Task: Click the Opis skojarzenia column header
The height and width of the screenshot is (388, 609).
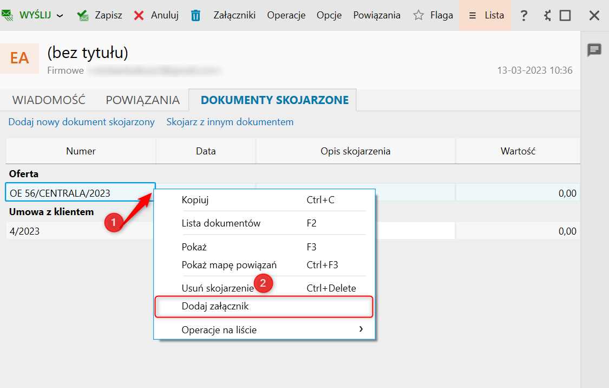Action: [x=355, y=151]
